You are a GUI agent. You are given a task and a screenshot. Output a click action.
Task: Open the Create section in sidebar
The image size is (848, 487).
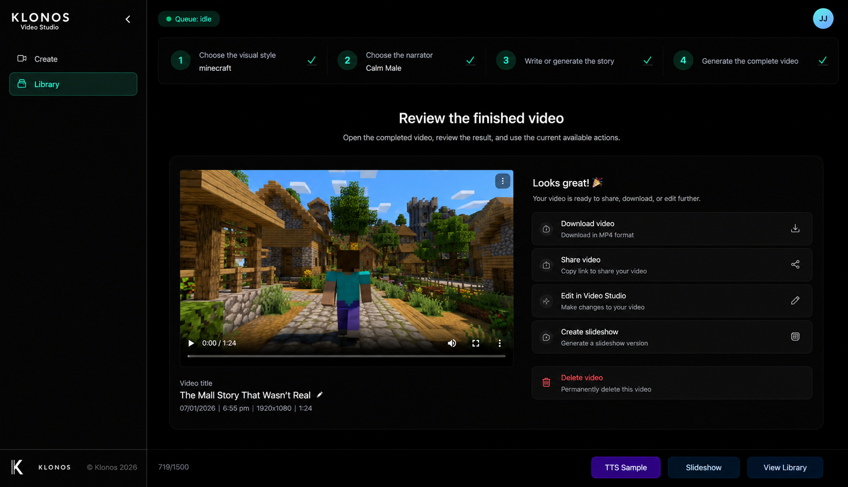click(73, 59)
